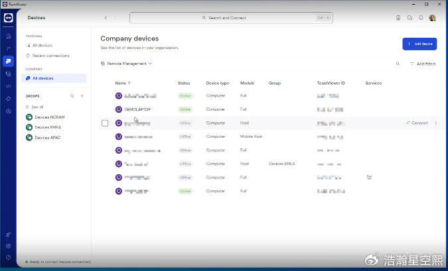
Task: Open more options dots for hovered row
Action: pos(436,123)
